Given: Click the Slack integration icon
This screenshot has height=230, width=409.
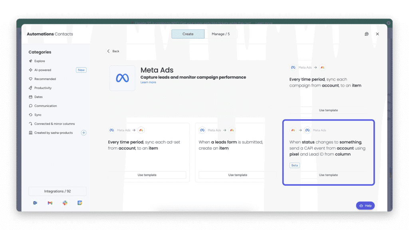Looking at the screenshot, I should (x=65, y=203).
